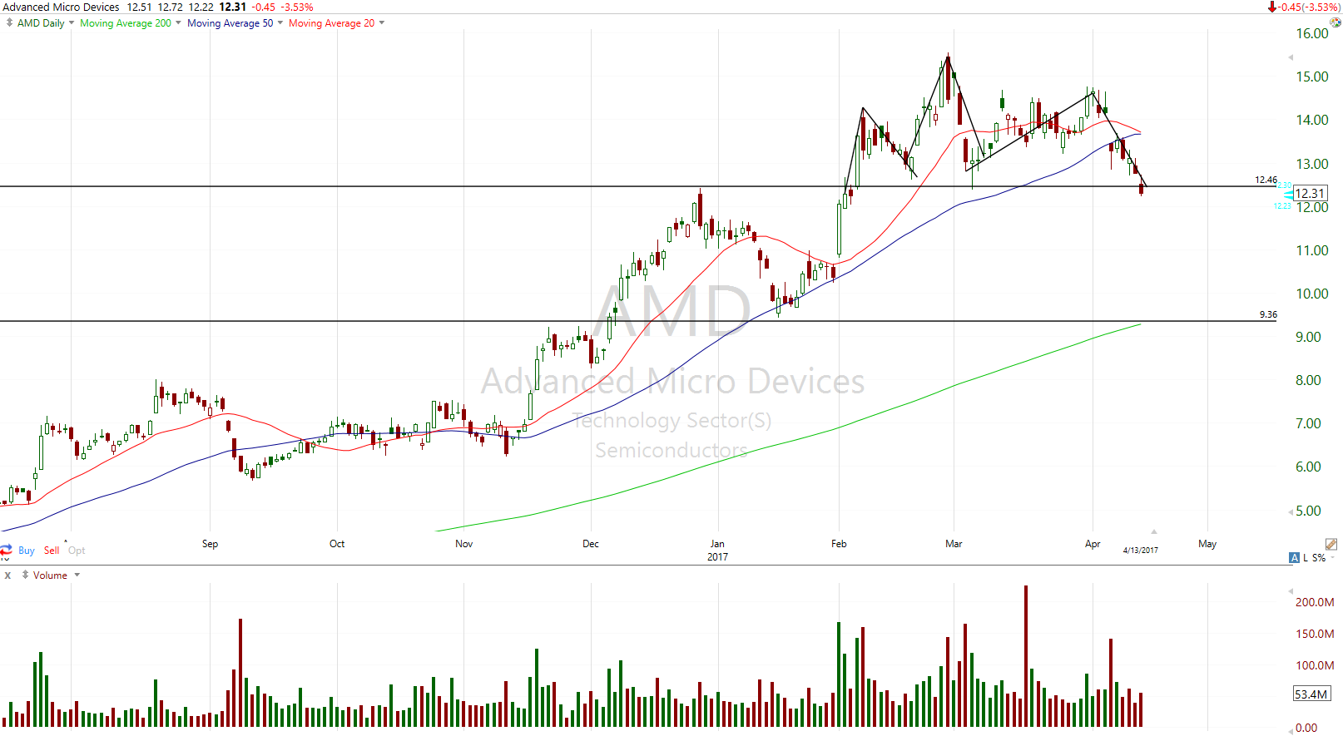1343x736 pixels.
Task: Click the last price 12.31 in header
Action: click(233, 7)
